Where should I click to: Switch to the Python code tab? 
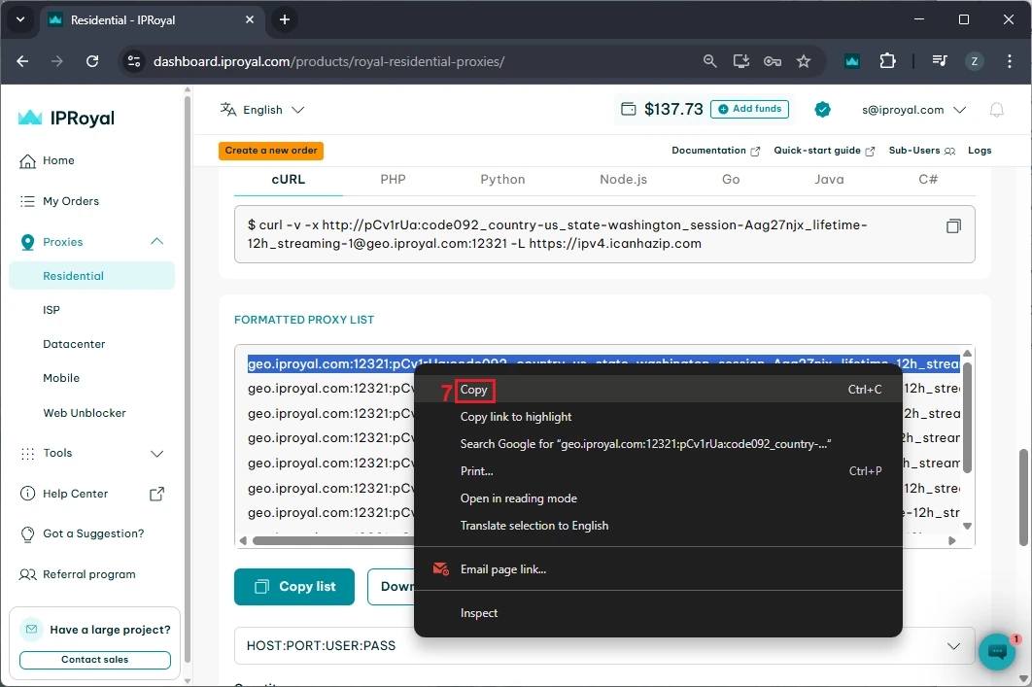tap(502, 180)
